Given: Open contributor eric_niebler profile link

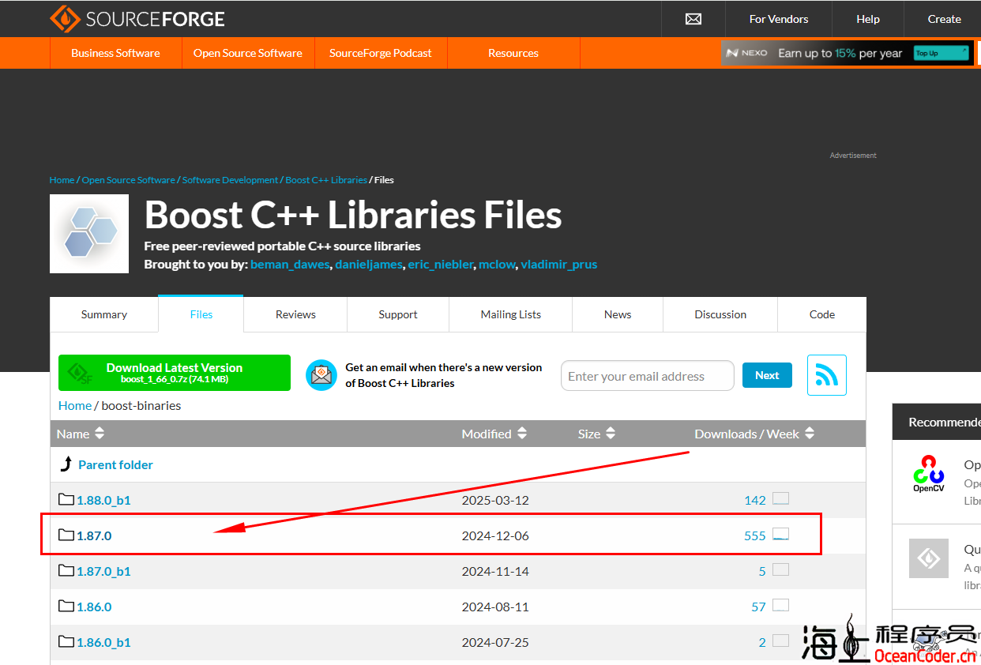Looking at the screenshot, I should coord(441,265).
